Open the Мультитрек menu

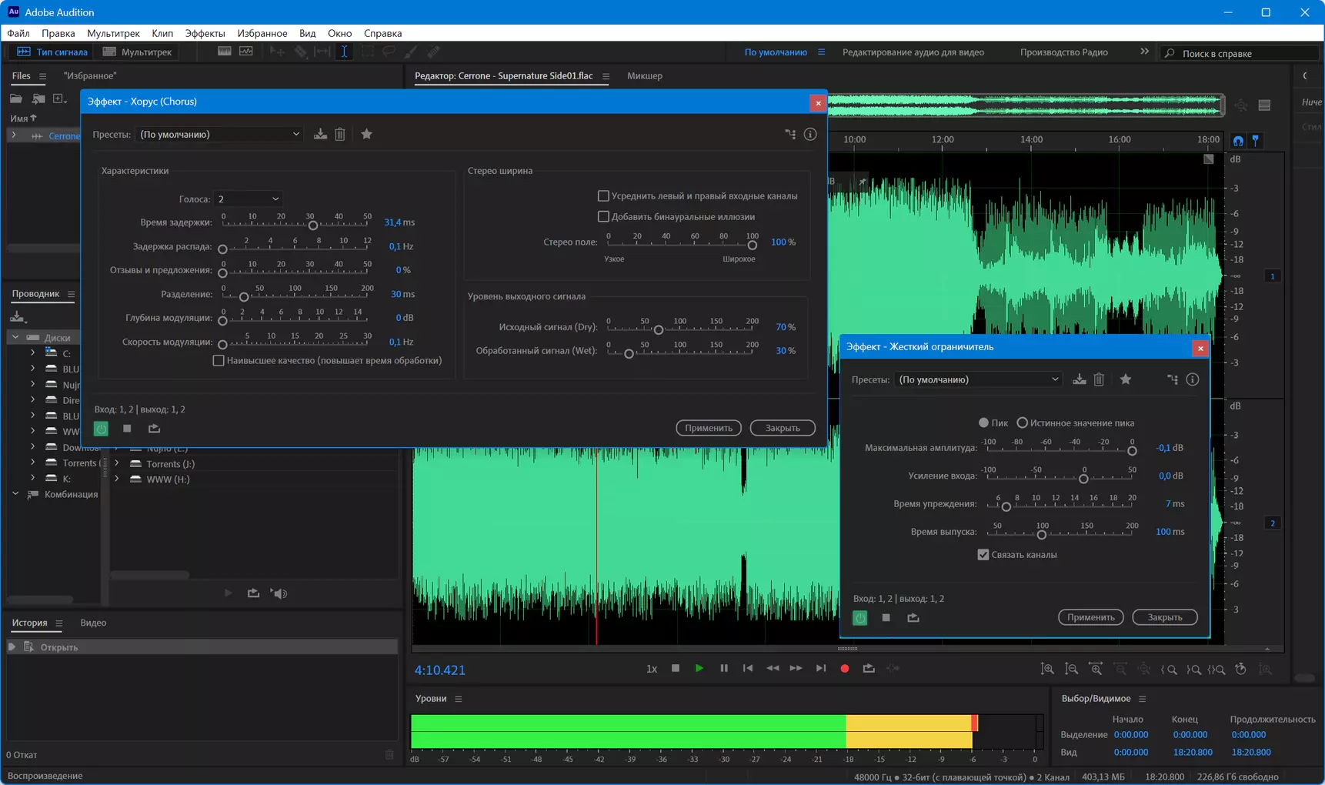113,33
